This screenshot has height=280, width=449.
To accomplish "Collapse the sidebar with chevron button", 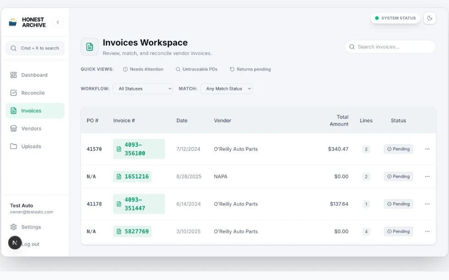I will tap(58, 22).
